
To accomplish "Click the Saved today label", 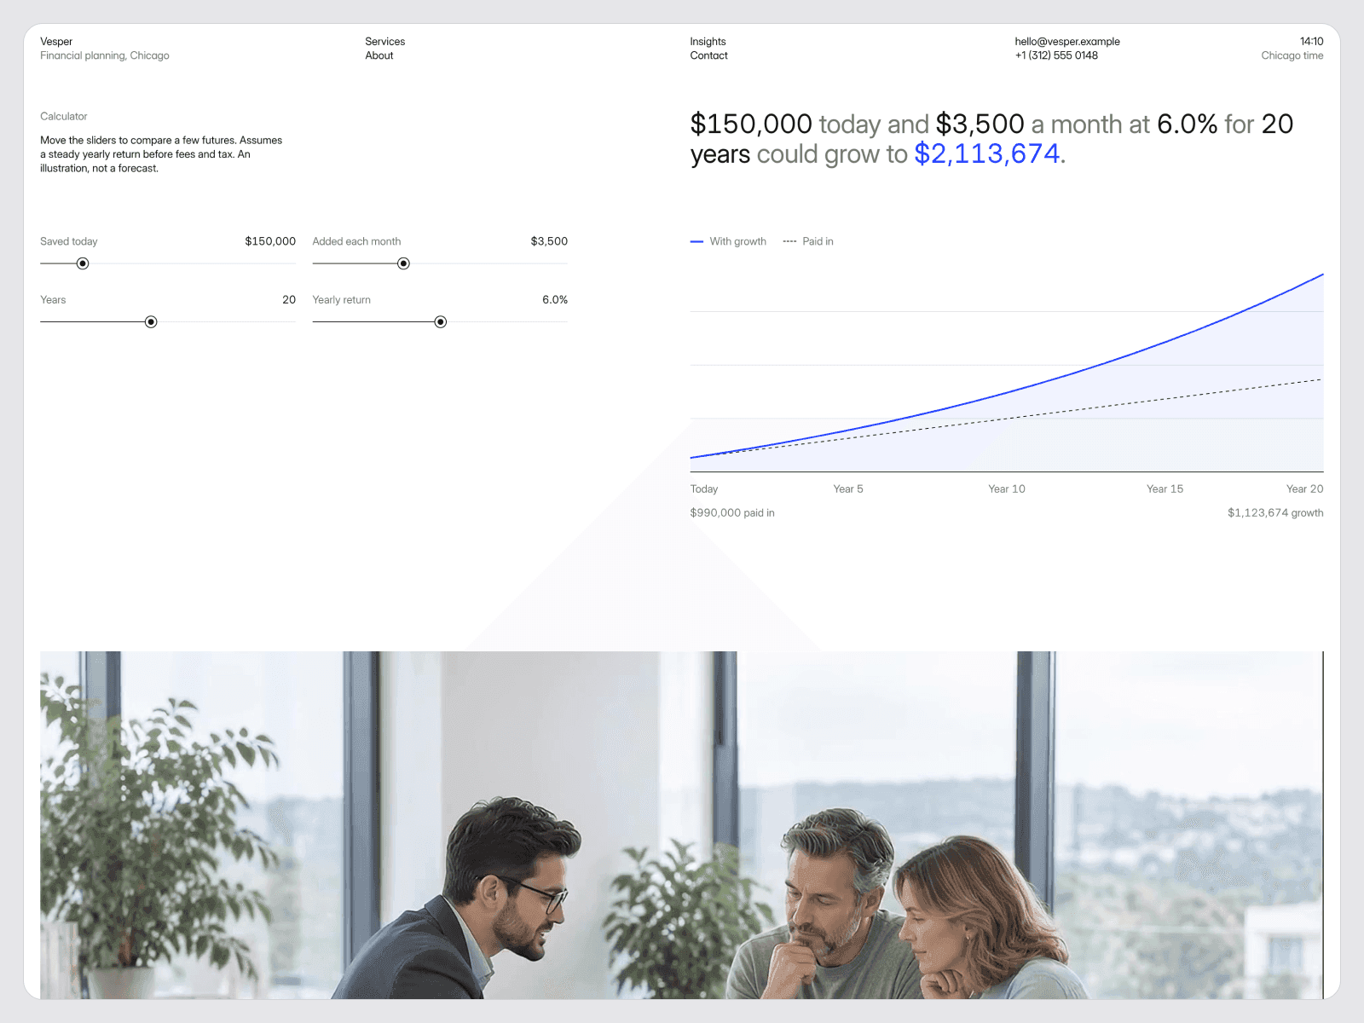I will coord(69,241).
